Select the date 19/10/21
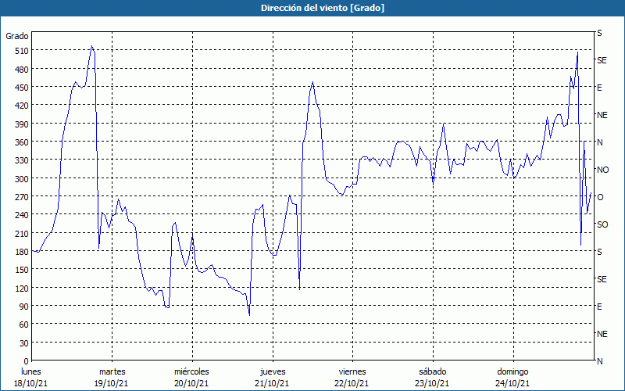The width and height of the screenshot is (625, 391). (112, 384)
